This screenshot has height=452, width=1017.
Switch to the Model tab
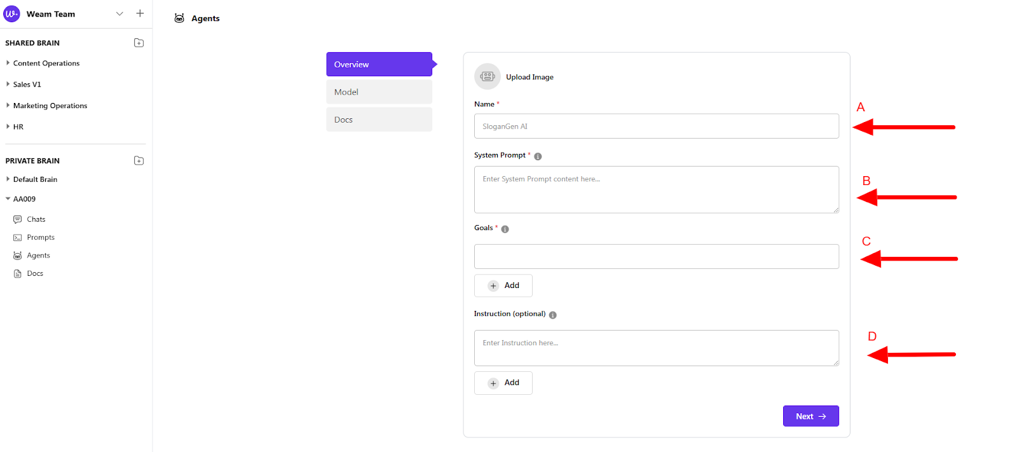point(379,92)
